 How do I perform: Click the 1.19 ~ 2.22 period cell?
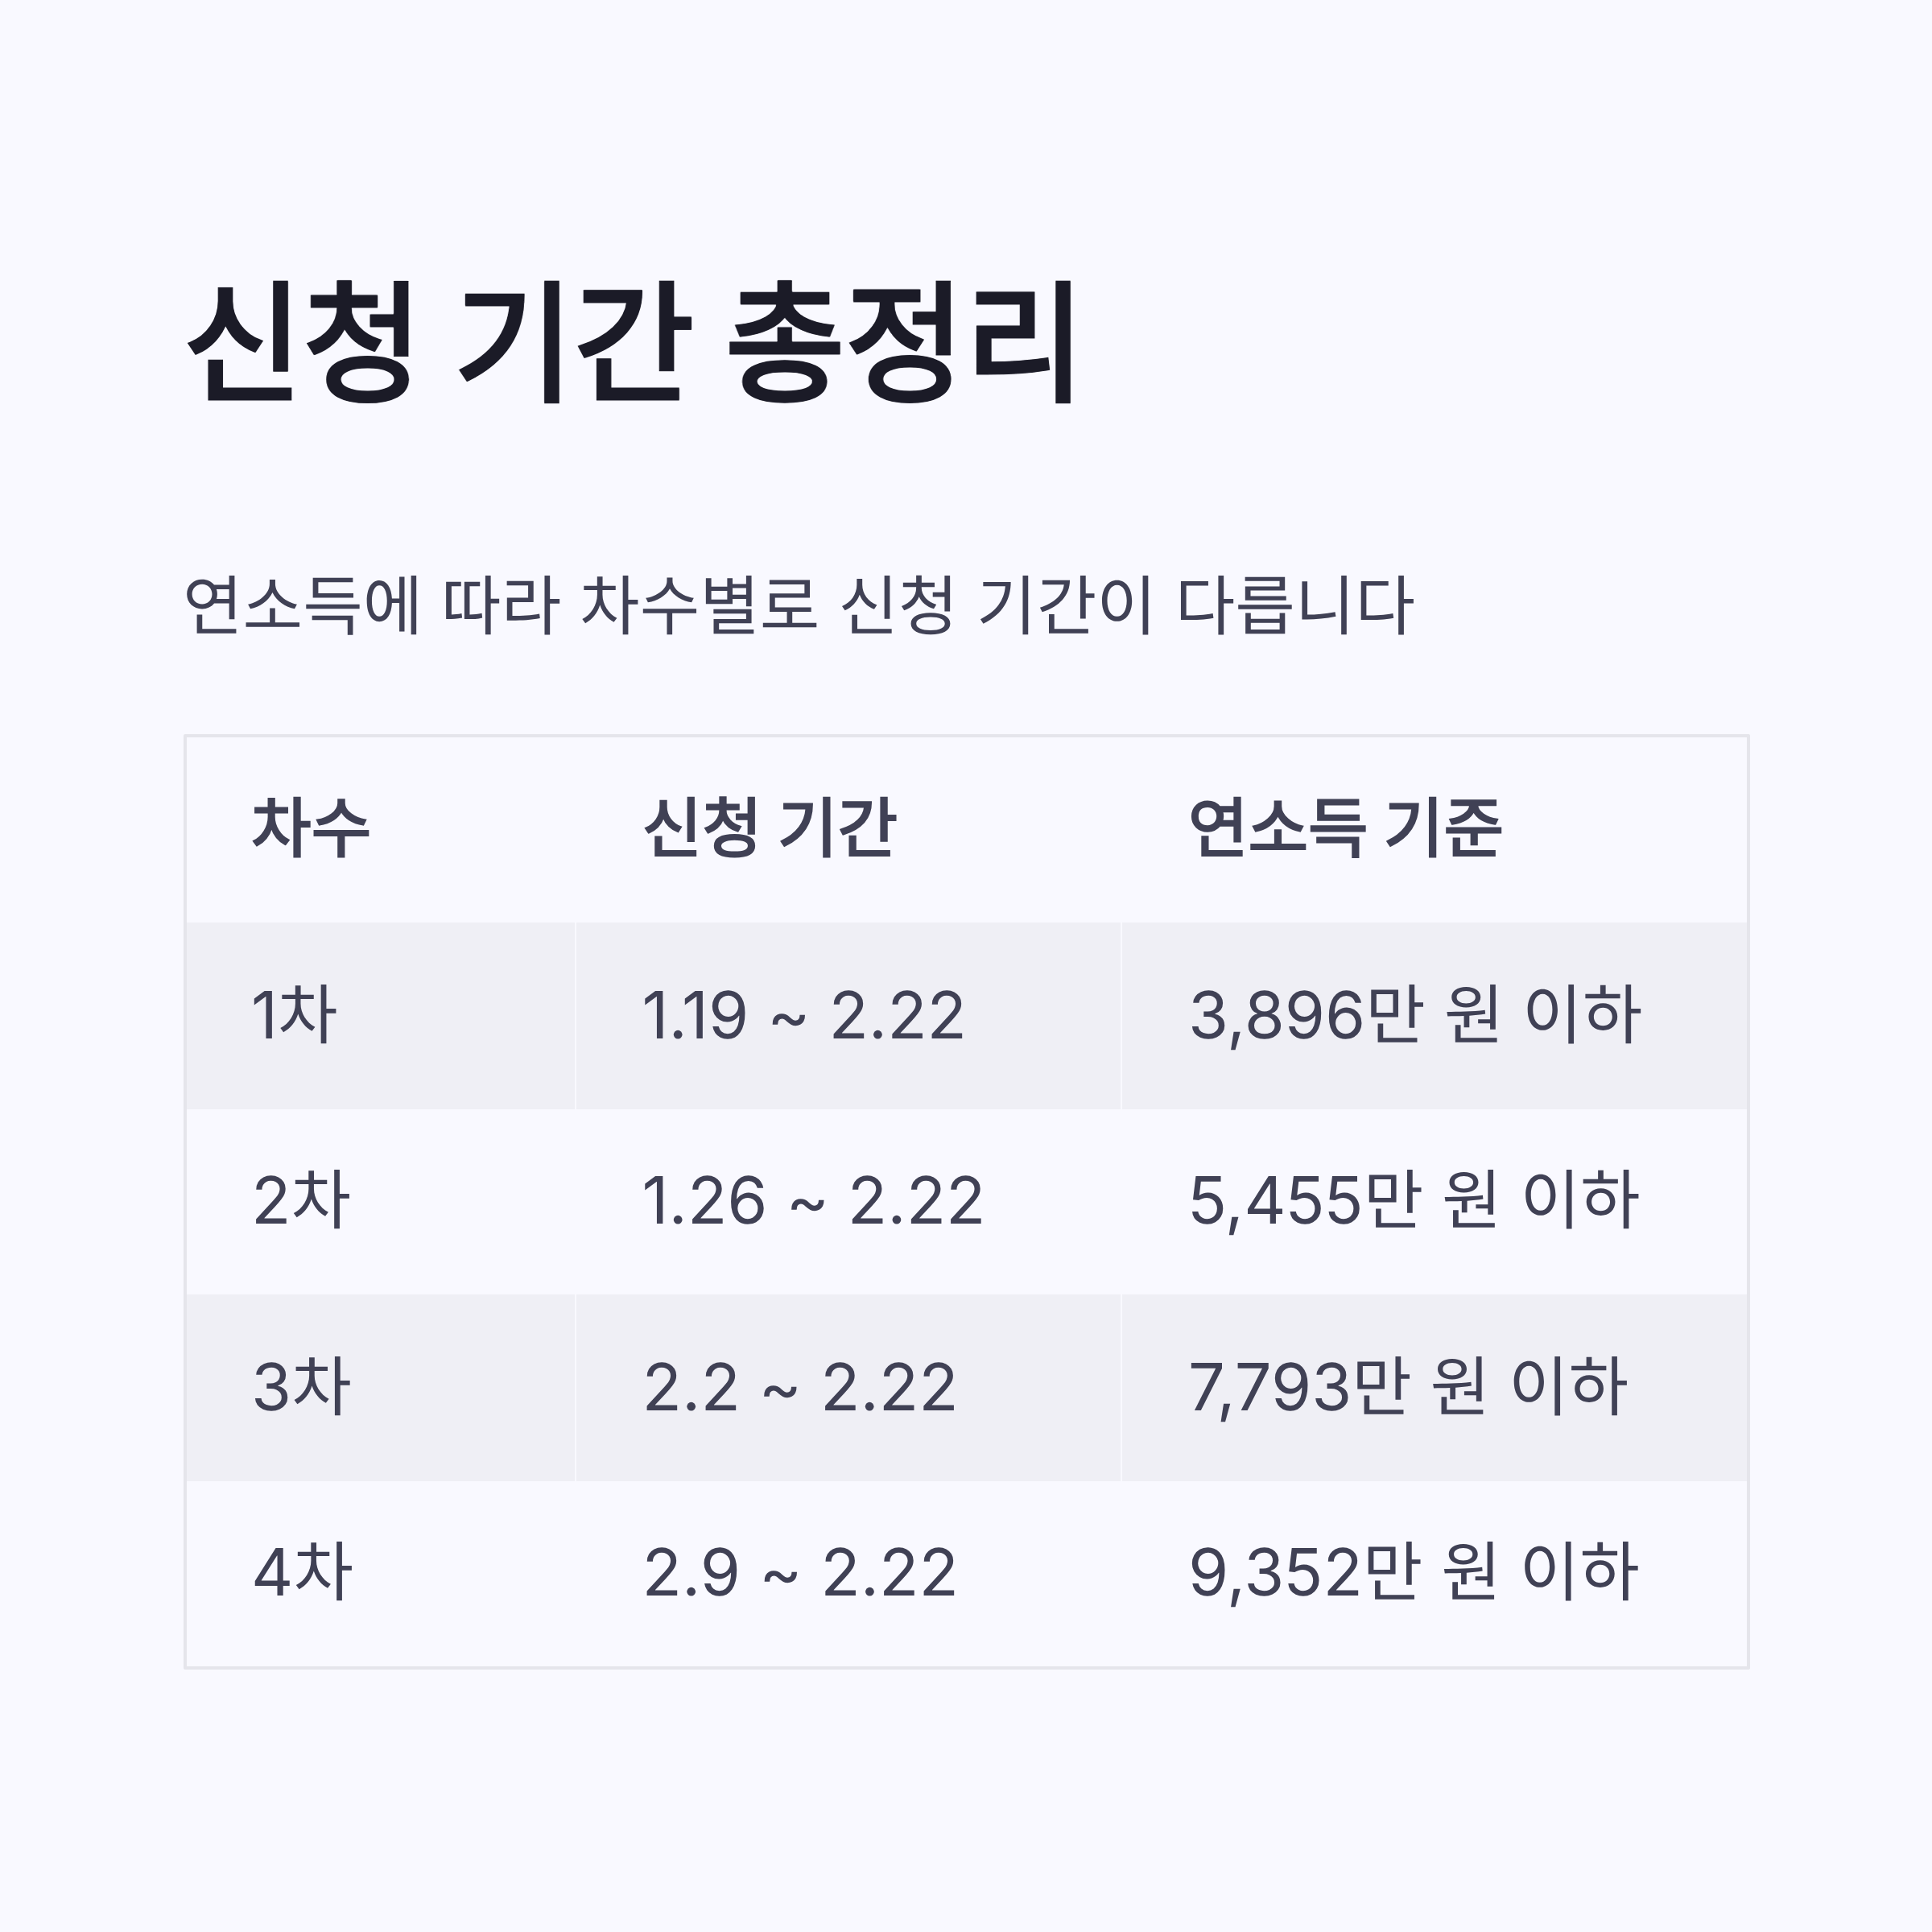point(803,1016)
